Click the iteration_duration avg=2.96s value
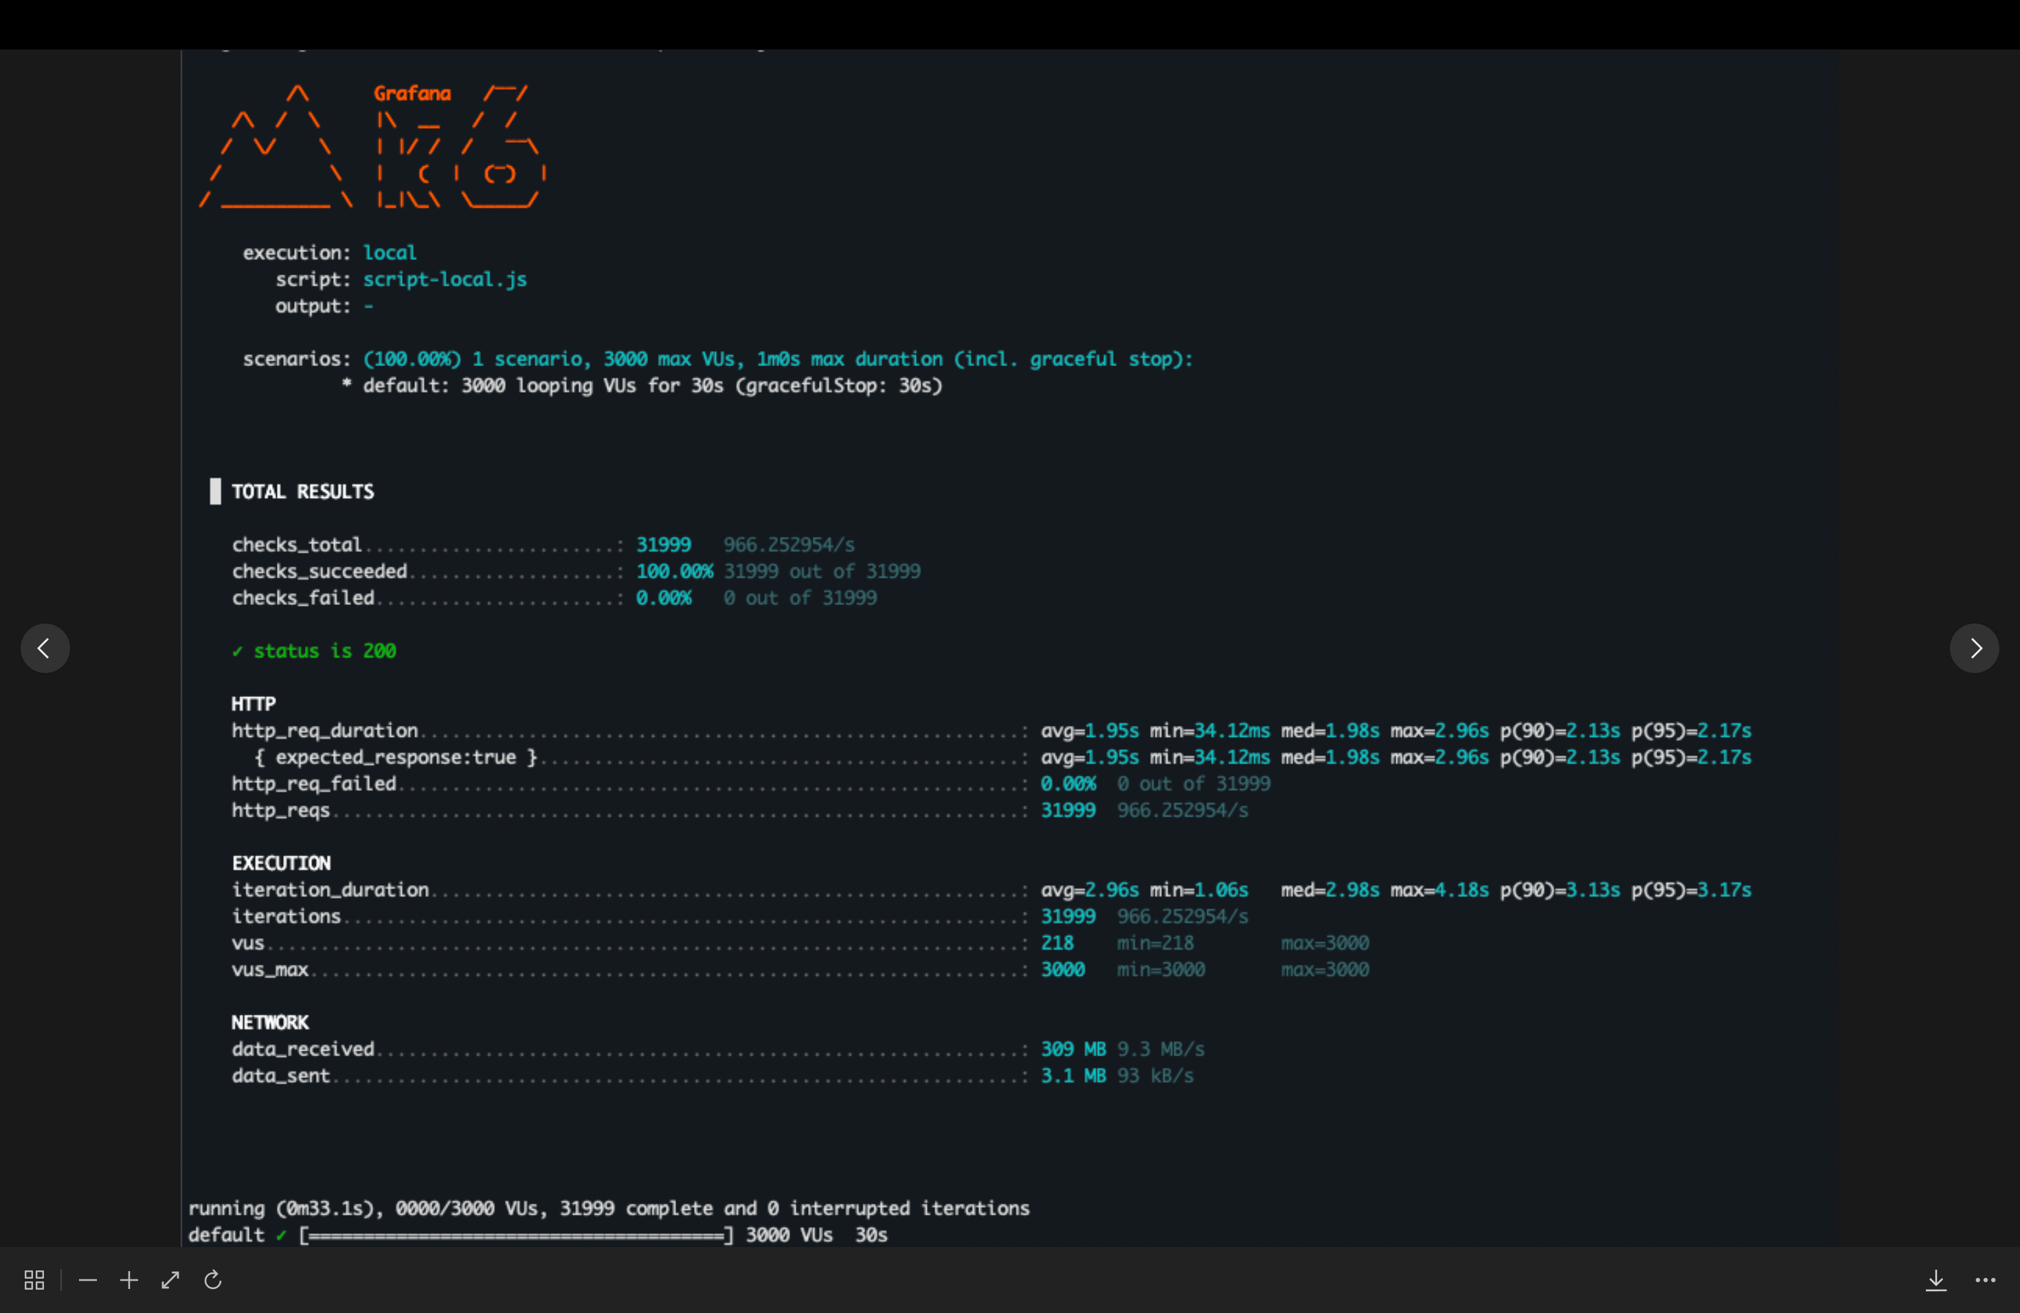The width and height of the screenshot is (2020, 1313). click(x=1090, y=890)
